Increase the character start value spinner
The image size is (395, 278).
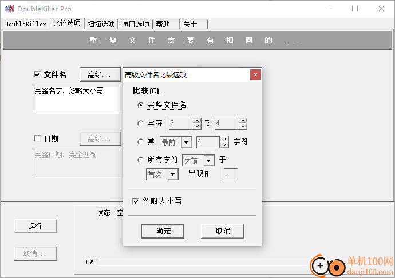pyautogui.click(x=197, y=121)
